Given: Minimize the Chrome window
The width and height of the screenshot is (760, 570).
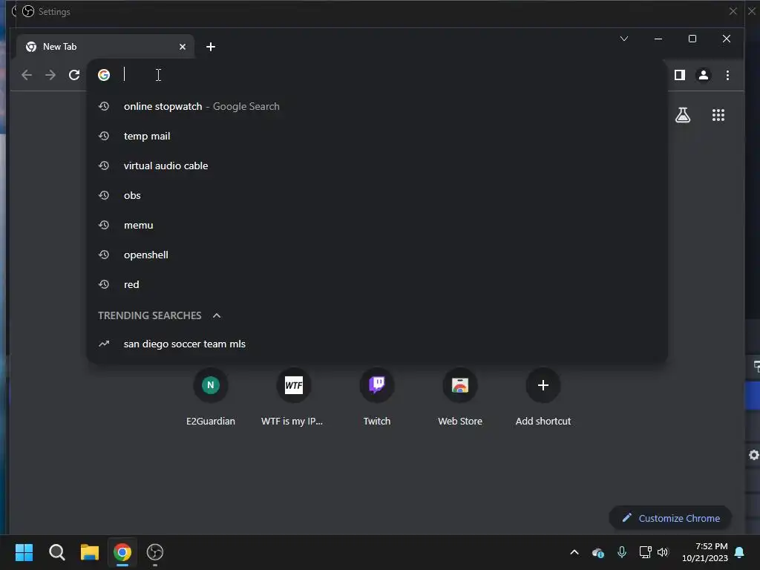Looking at the screenshot, I should click(x=658, y=39).
